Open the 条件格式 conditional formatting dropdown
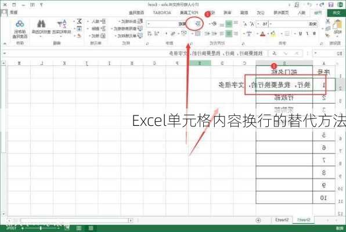The image size is (346, 232). pos(131,21)
